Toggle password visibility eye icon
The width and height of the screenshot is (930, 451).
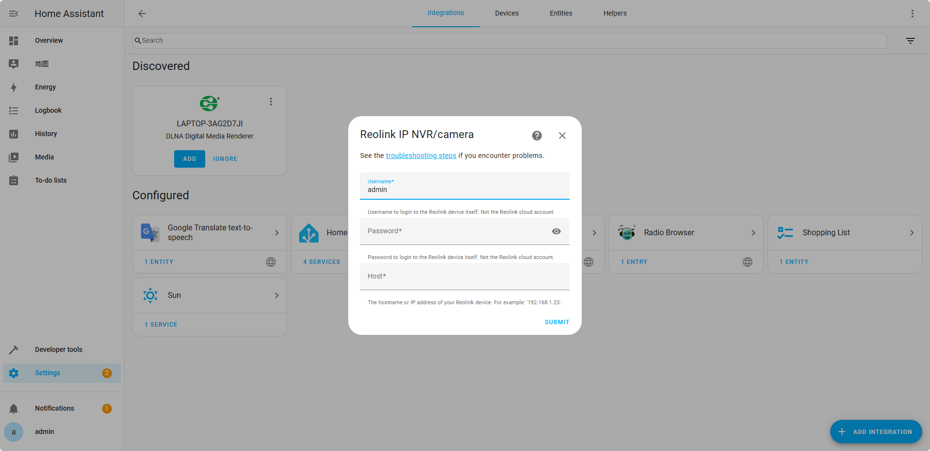[x=556, y=231]
